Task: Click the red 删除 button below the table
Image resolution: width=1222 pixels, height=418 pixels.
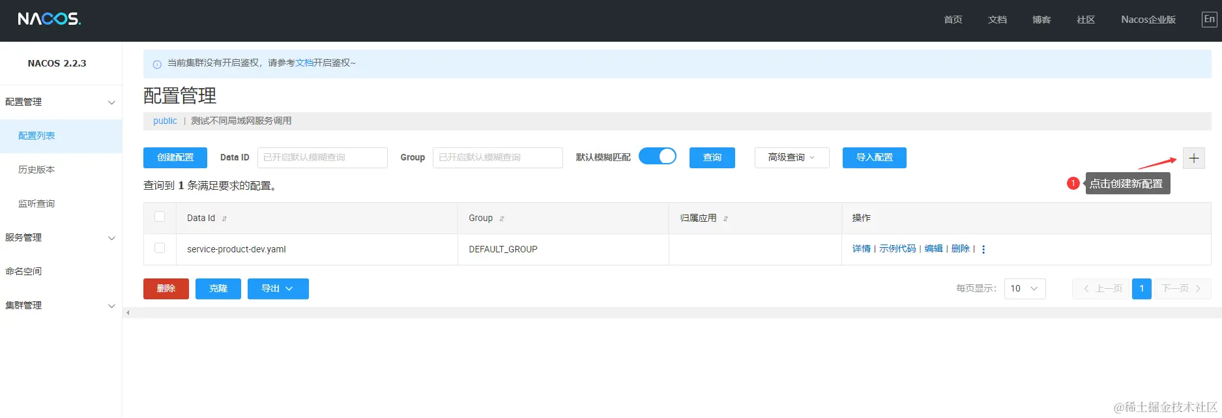Action: coord(166,289)
